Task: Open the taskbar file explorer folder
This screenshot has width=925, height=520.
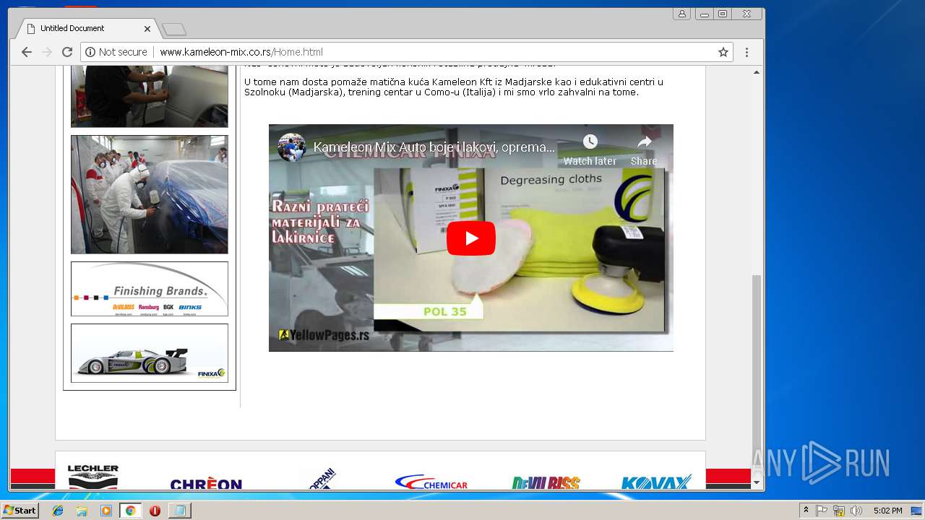Action: [x=82, y=511]
